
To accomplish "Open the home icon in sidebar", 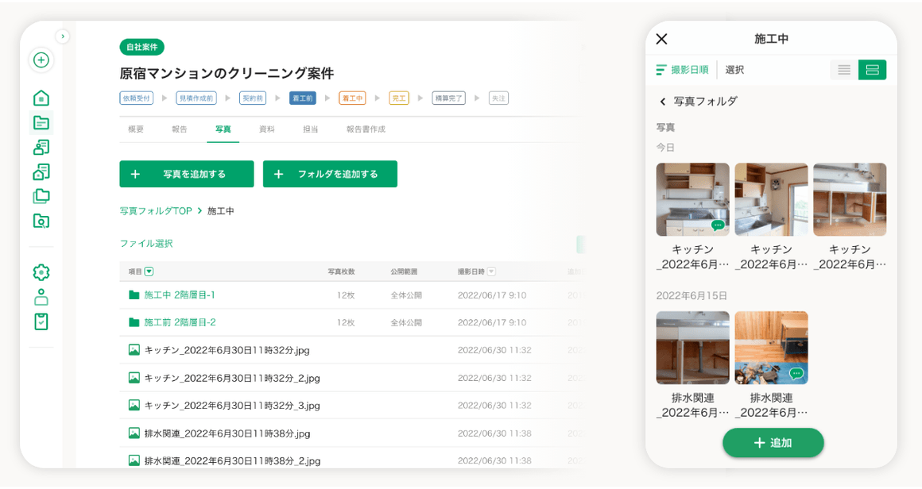I will pyautogui.click(x=41, y=98).
